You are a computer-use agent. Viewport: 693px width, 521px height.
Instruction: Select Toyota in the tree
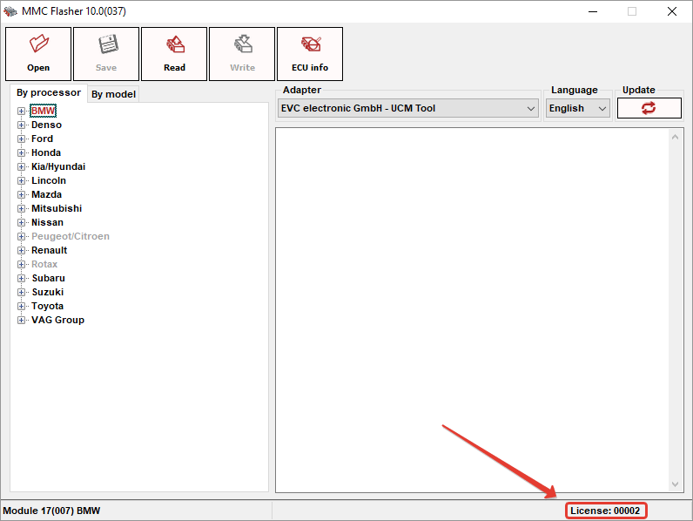pyautogui.click(x=47, y=306)
